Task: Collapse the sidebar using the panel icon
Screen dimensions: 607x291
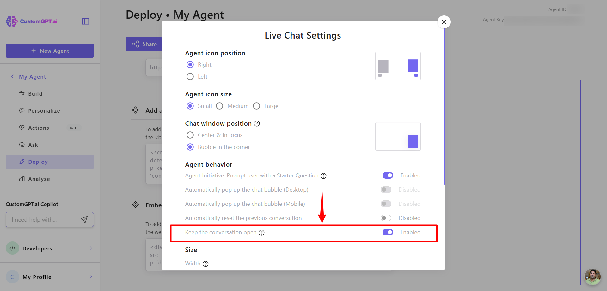Action: tap(85, 21)
